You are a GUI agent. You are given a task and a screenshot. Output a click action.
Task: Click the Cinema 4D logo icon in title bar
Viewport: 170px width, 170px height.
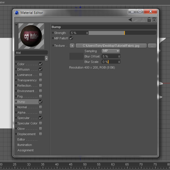click(x=17, y=13)
